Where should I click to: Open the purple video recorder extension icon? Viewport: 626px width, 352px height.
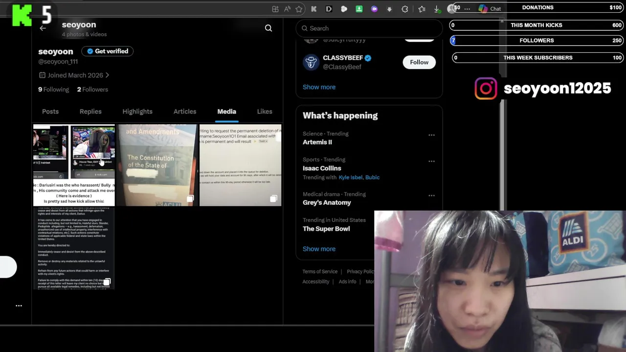click(x=374, y=9)
